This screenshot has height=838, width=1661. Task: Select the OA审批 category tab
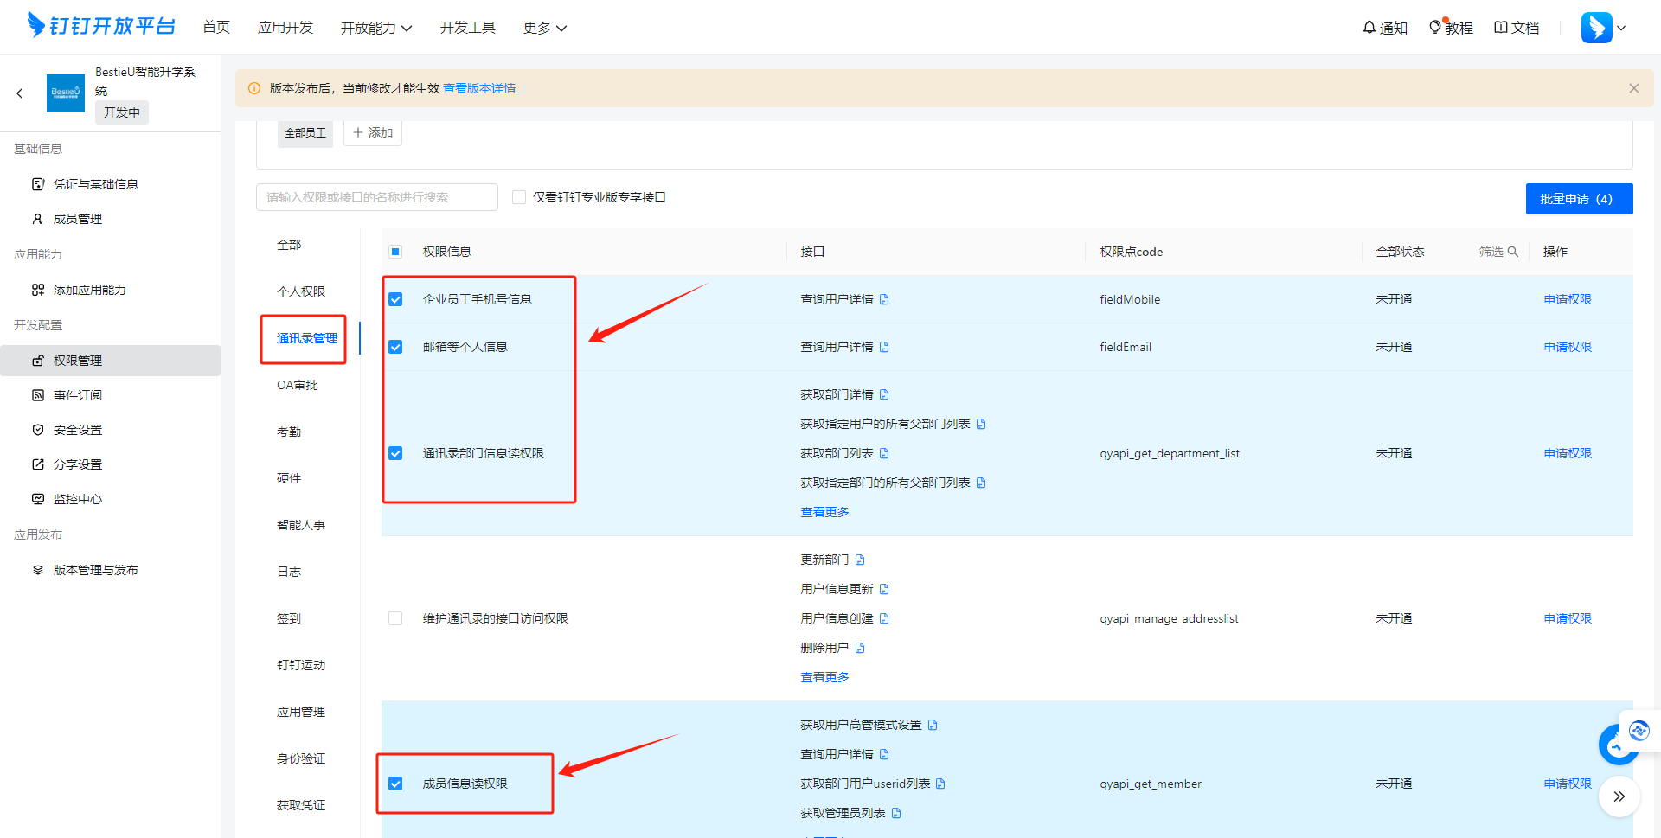(x=298, y=385)
